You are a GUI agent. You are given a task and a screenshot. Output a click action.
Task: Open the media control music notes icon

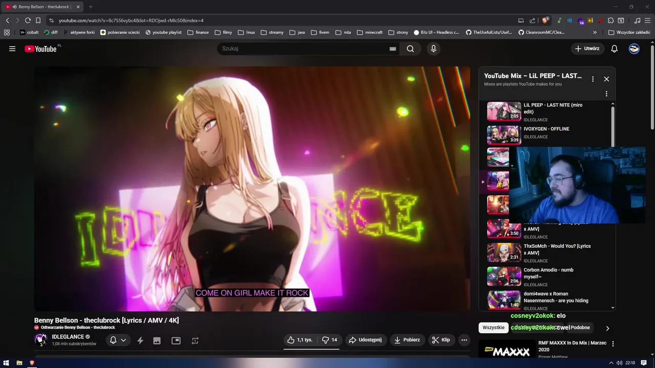coord(637,20)
